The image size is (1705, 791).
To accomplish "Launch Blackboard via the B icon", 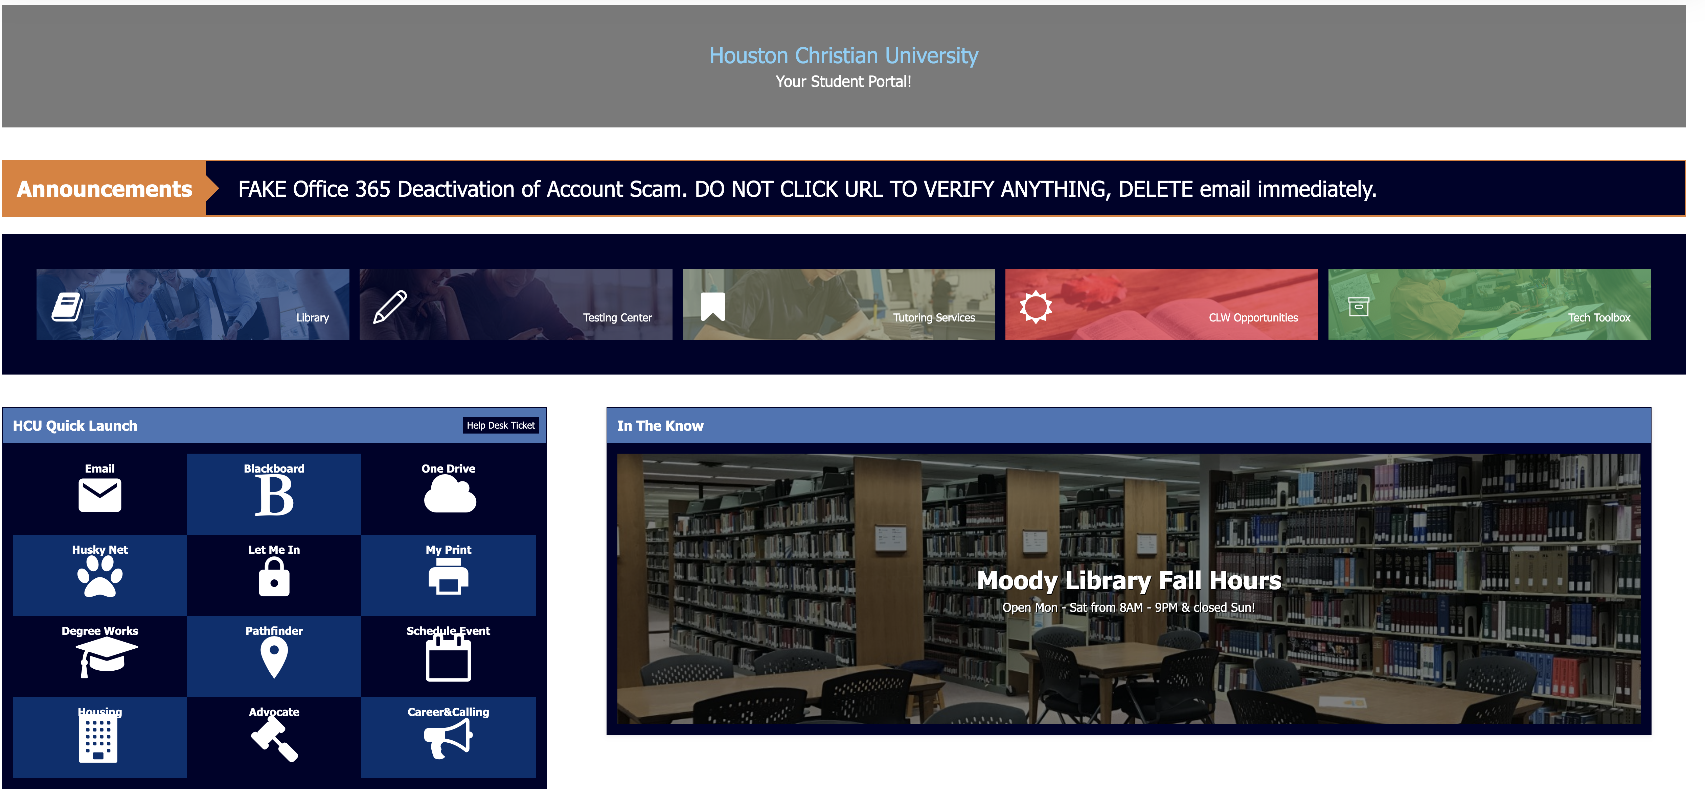I will click(x=273, y=495).
